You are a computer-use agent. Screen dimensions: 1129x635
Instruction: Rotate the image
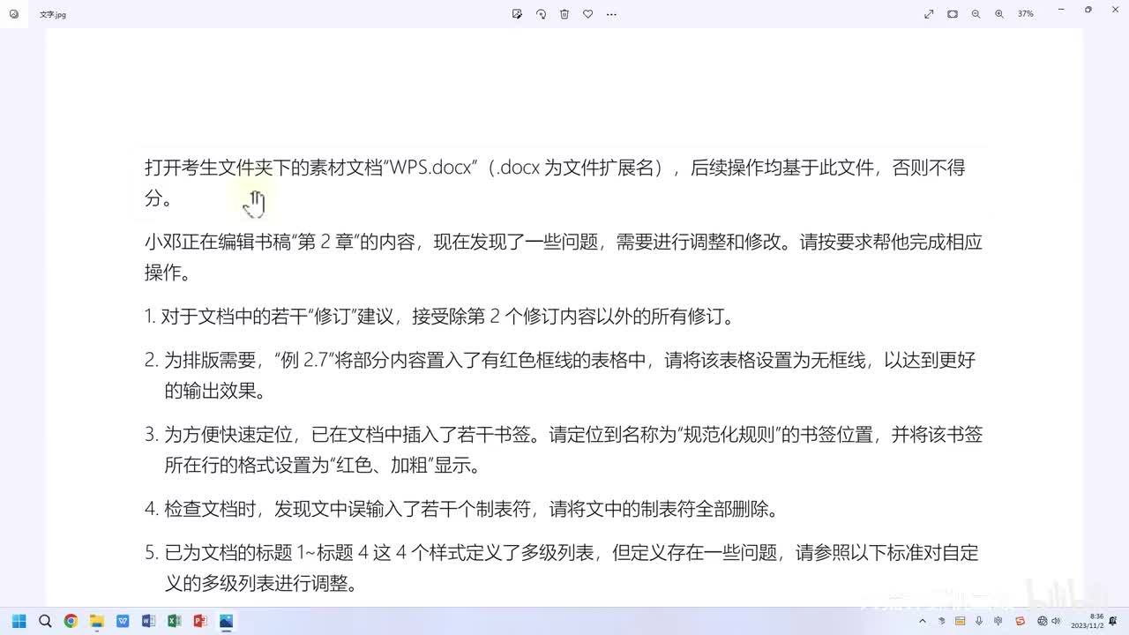542,14
